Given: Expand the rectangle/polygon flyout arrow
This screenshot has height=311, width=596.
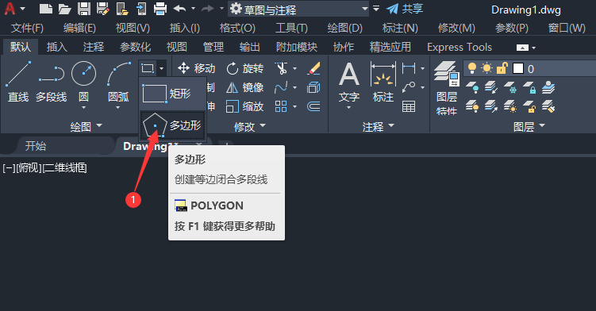Looking at the screenshot, I should click(162, 68).
